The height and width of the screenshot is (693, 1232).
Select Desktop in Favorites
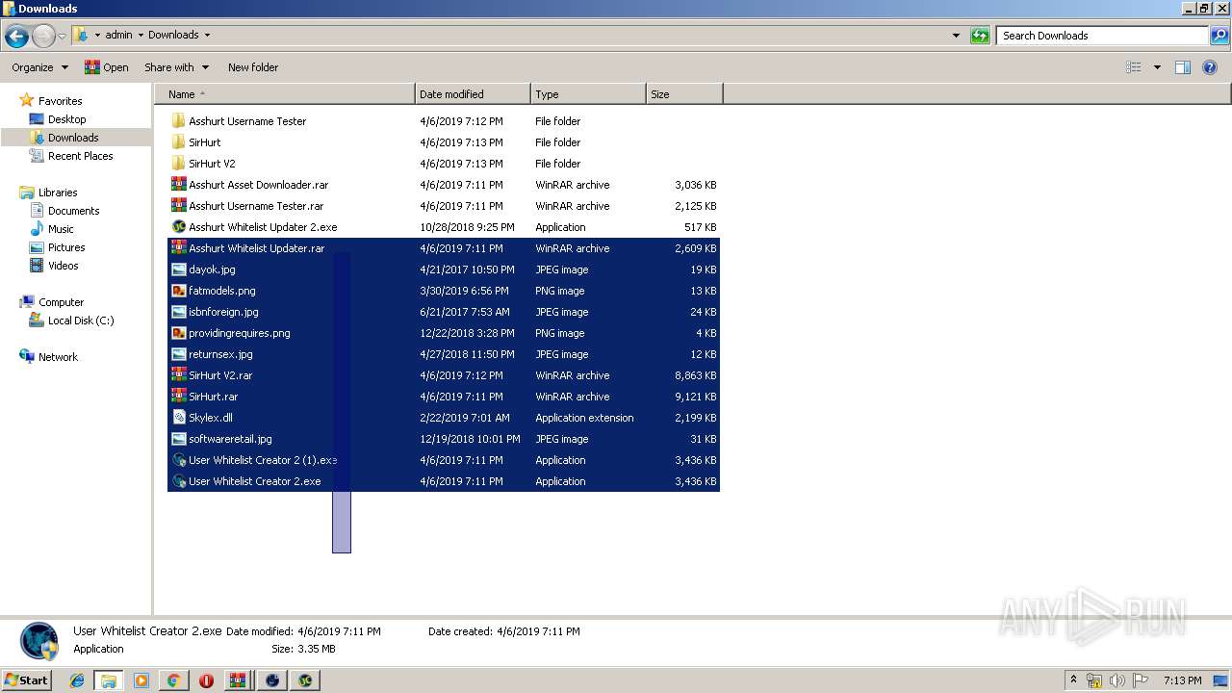66,119
